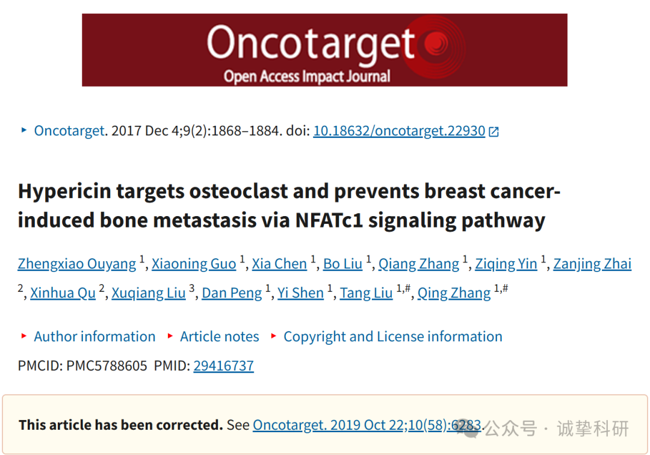Click the author name Xia Chen
The height and width of the screenshot is (455, 650).
point(279,264)
